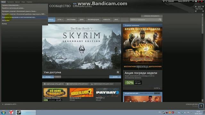Expand the ИГРЫ store dropdown
The image size is (205, 115).
(x=60, y=19)
